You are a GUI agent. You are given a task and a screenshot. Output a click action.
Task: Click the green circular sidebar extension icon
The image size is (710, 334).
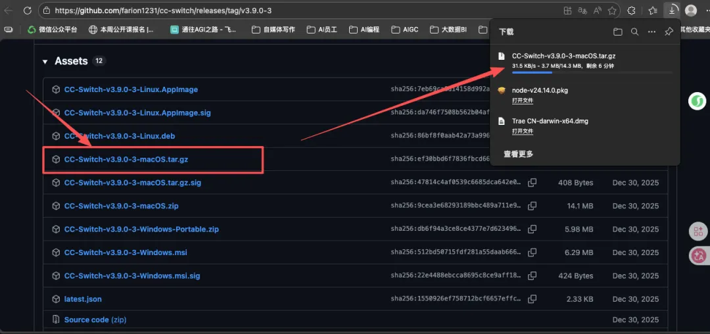tap(697, 101)
